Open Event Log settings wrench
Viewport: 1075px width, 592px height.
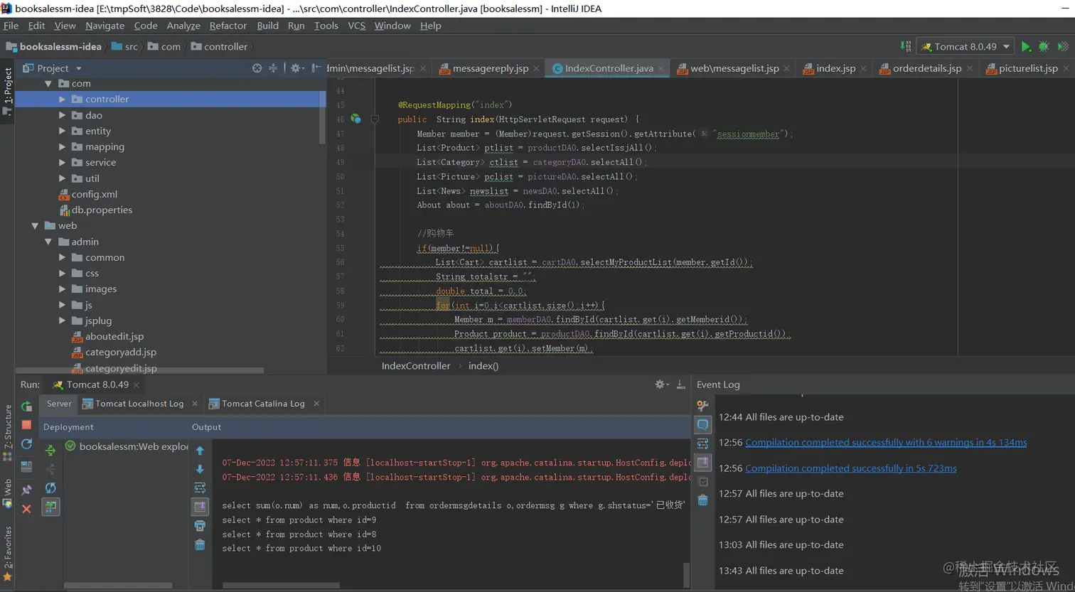pos(702,406)
